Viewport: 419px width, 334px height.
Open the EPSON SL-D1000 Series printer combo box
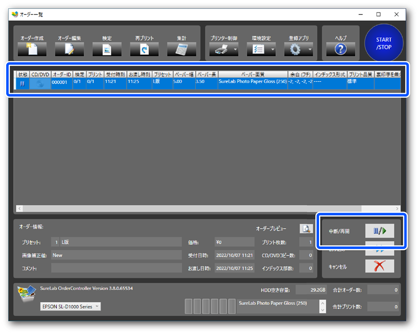[70, 306]
